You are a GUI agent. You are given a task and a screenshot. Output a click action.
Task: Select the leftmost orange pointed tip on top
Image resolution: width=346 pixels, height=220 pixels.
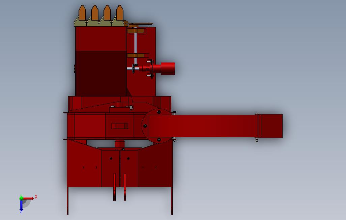click(82, 13)
